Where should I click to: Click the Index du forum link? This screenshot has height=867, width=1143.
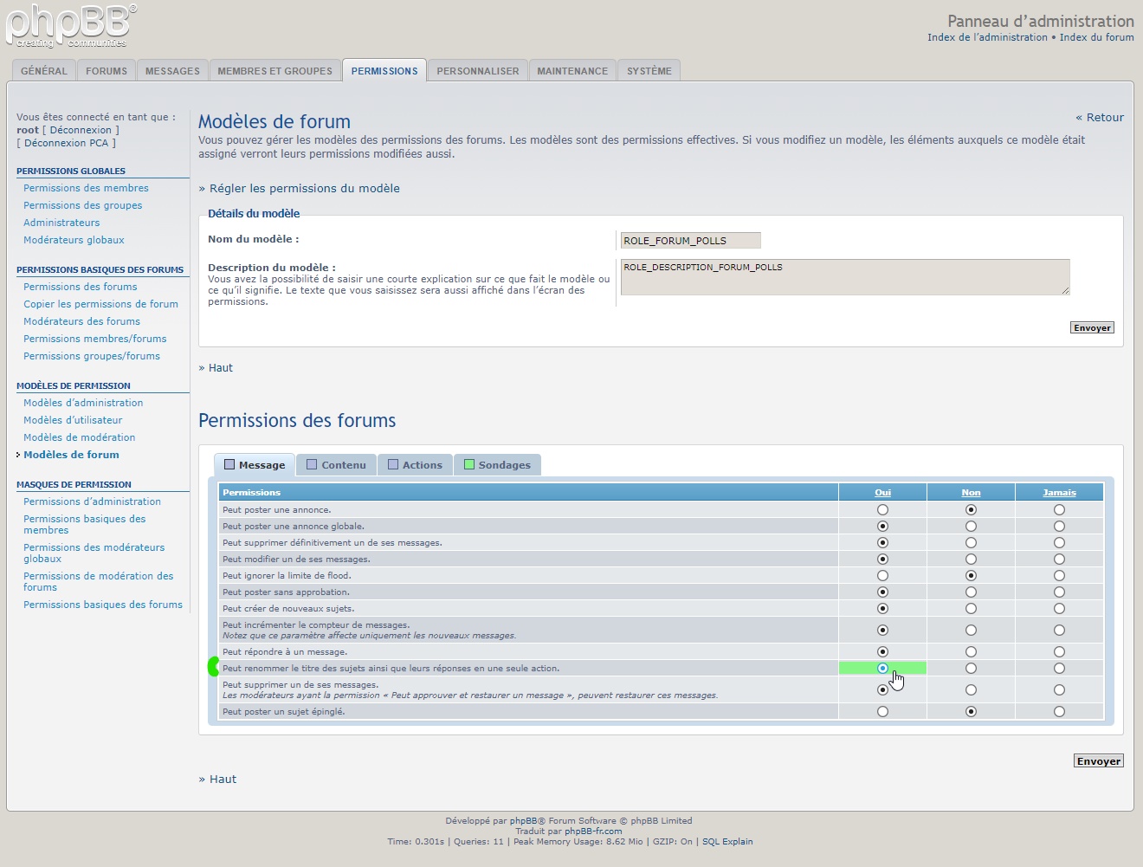(x=1096, y=37)
